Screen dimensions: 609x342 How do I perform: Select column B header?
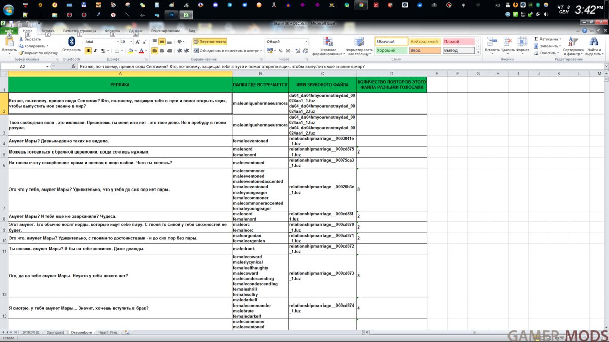[260, 74]
